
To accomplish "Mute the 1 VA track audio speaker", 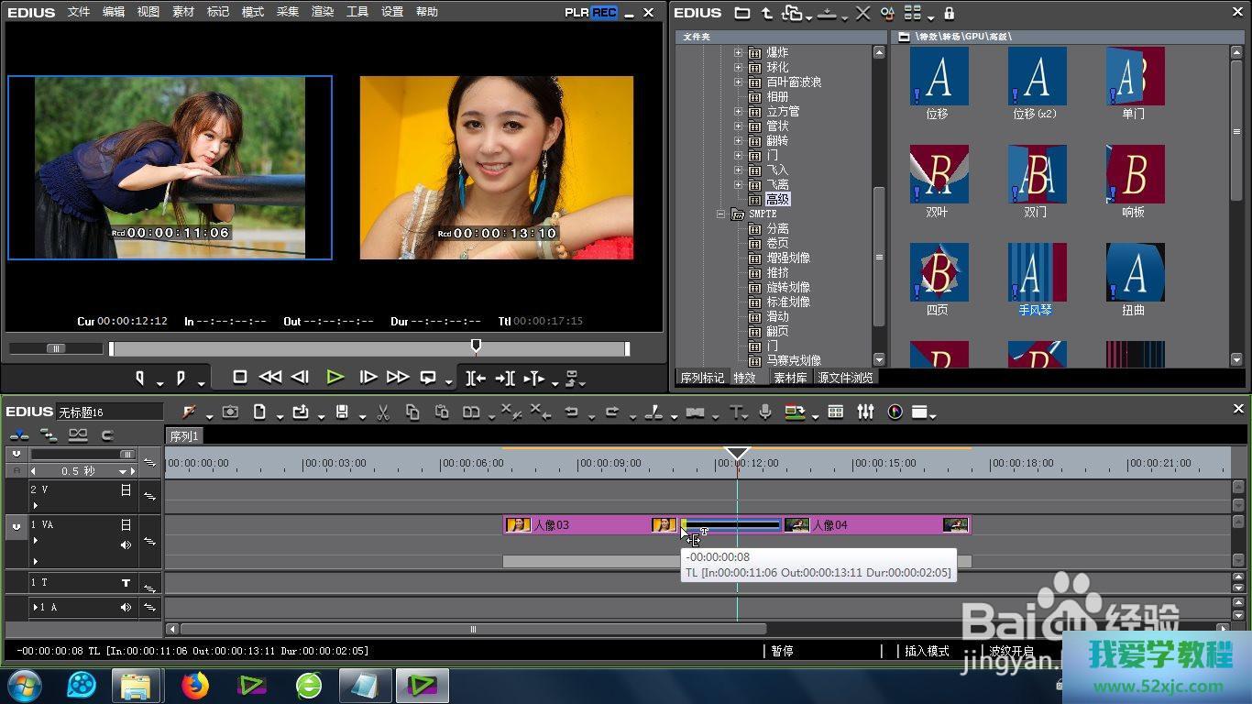I will (126, 544).
